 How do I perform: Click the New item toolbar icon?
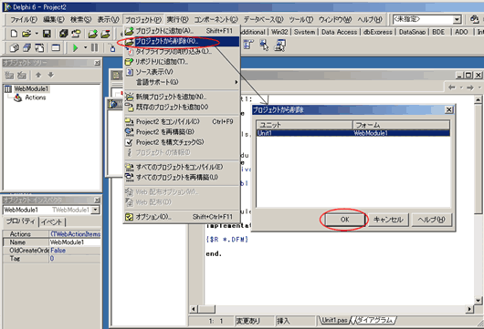[x=14, y=34]
